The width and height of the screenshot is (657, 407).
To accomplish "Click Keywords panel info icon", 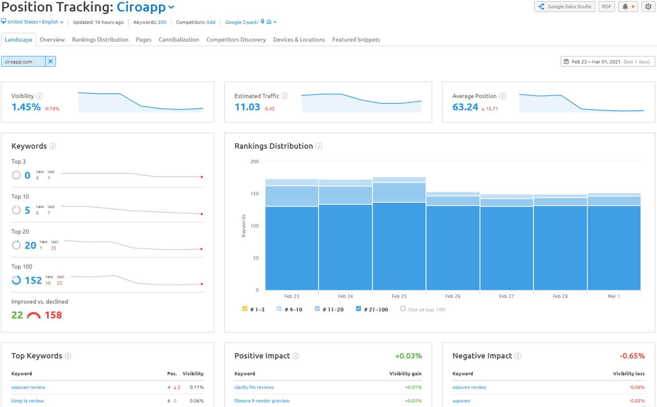I will [x=53, y=146].
